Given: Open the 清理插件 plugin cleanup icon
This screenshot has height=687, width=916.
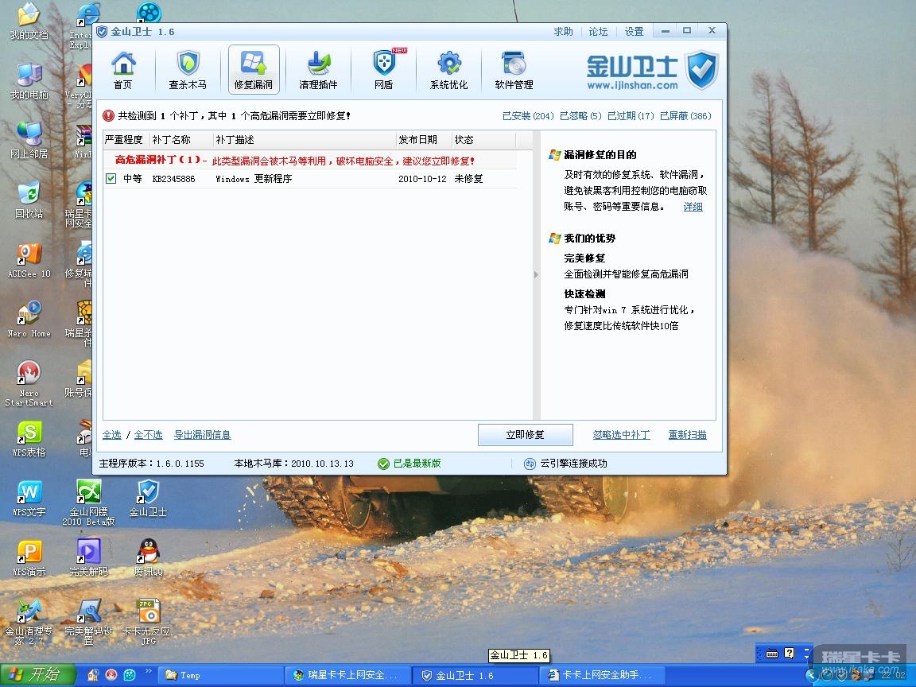Looking at the screenshot, I should click(x=319, y=69).
